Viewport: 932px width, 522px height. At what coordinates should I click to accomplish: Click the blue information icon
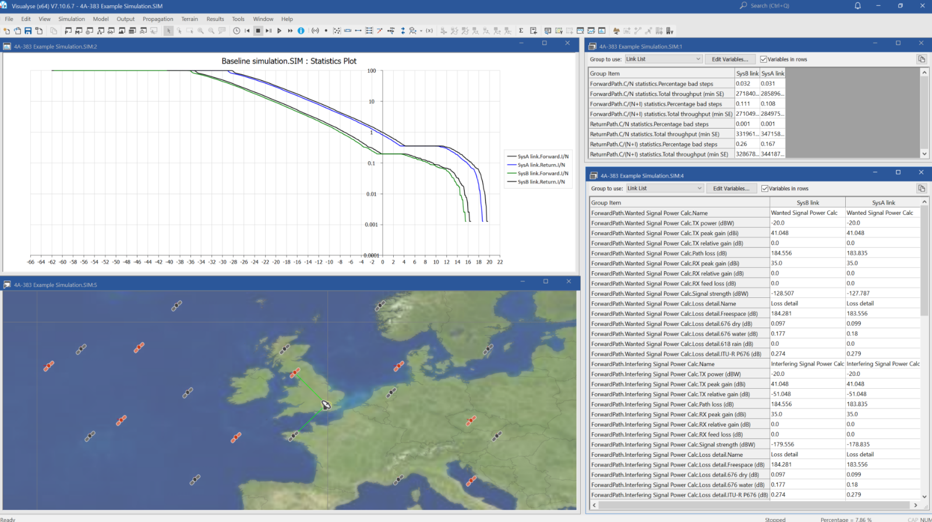301,31
